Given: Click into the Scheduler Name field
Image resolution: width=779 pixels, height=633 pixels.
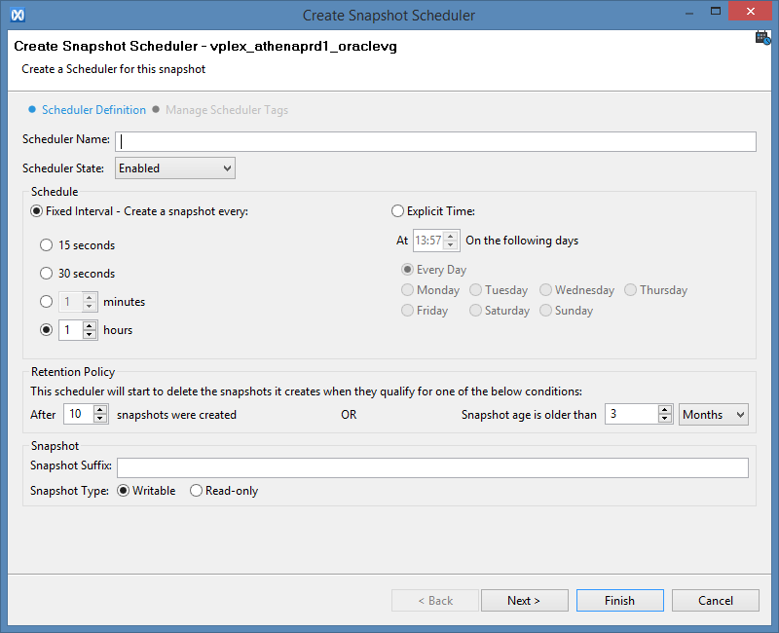Looking at the screenshot, I should point(435,141).
